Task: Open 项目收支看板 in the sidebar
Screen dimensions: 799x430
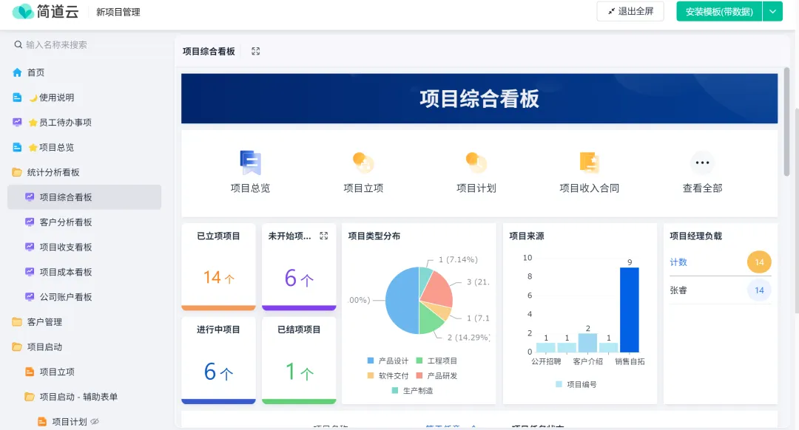Action: tap(84, 247)
